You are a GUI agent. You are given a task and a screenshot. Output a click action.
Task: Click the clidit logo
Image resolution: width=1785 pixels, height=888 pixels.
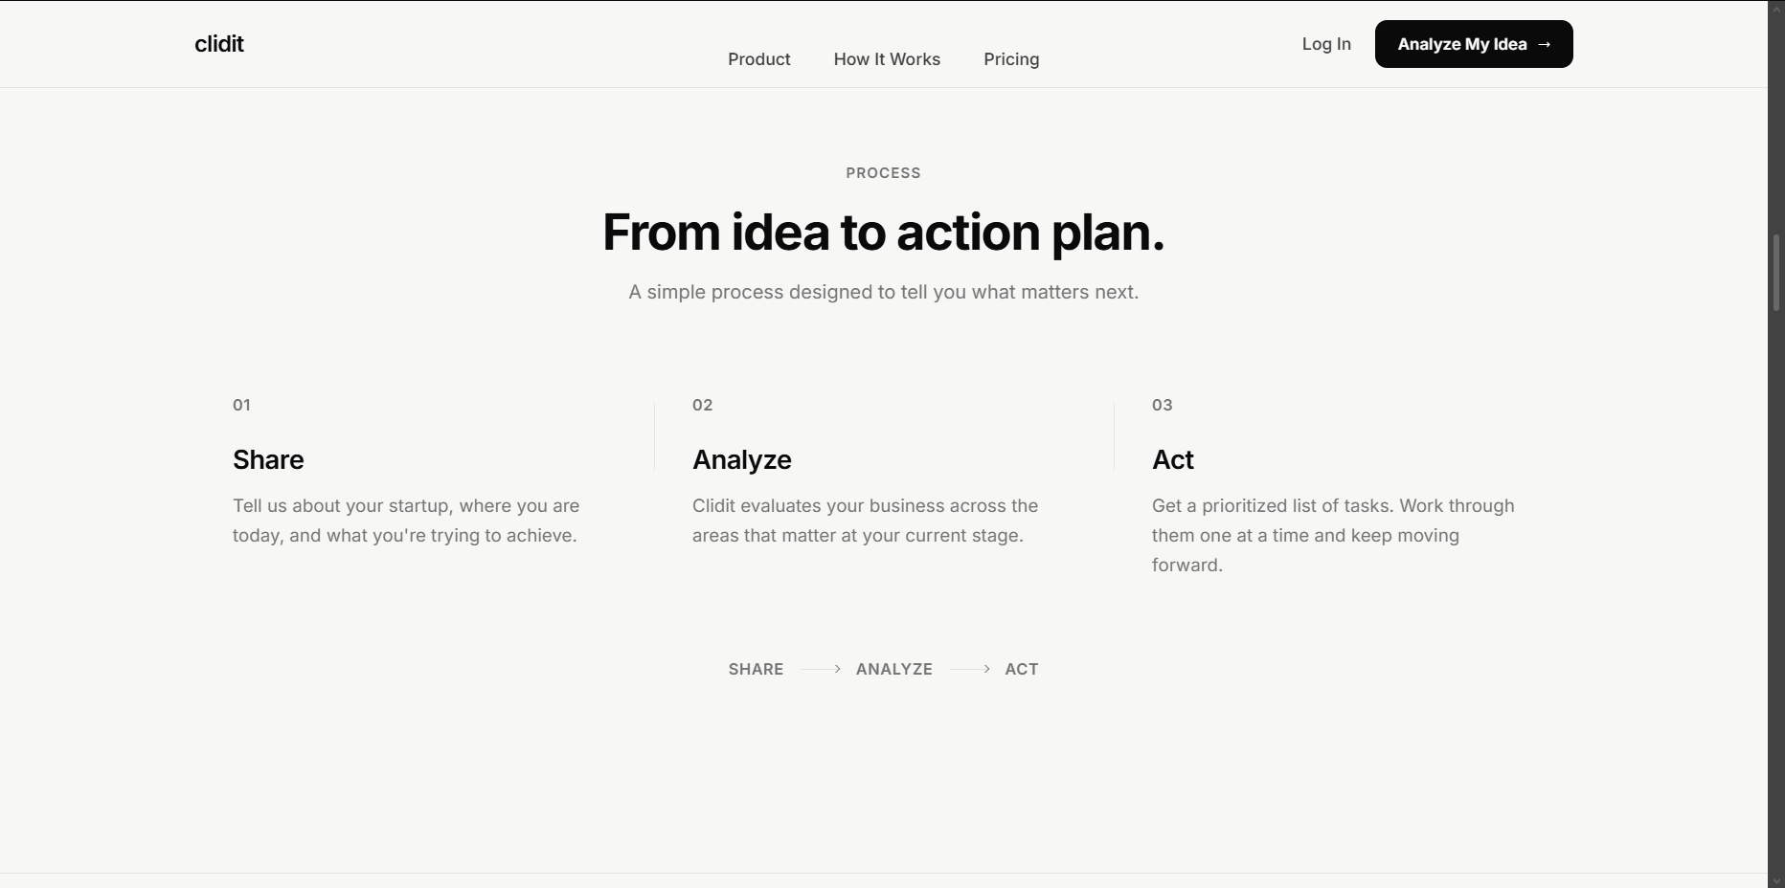219,44
